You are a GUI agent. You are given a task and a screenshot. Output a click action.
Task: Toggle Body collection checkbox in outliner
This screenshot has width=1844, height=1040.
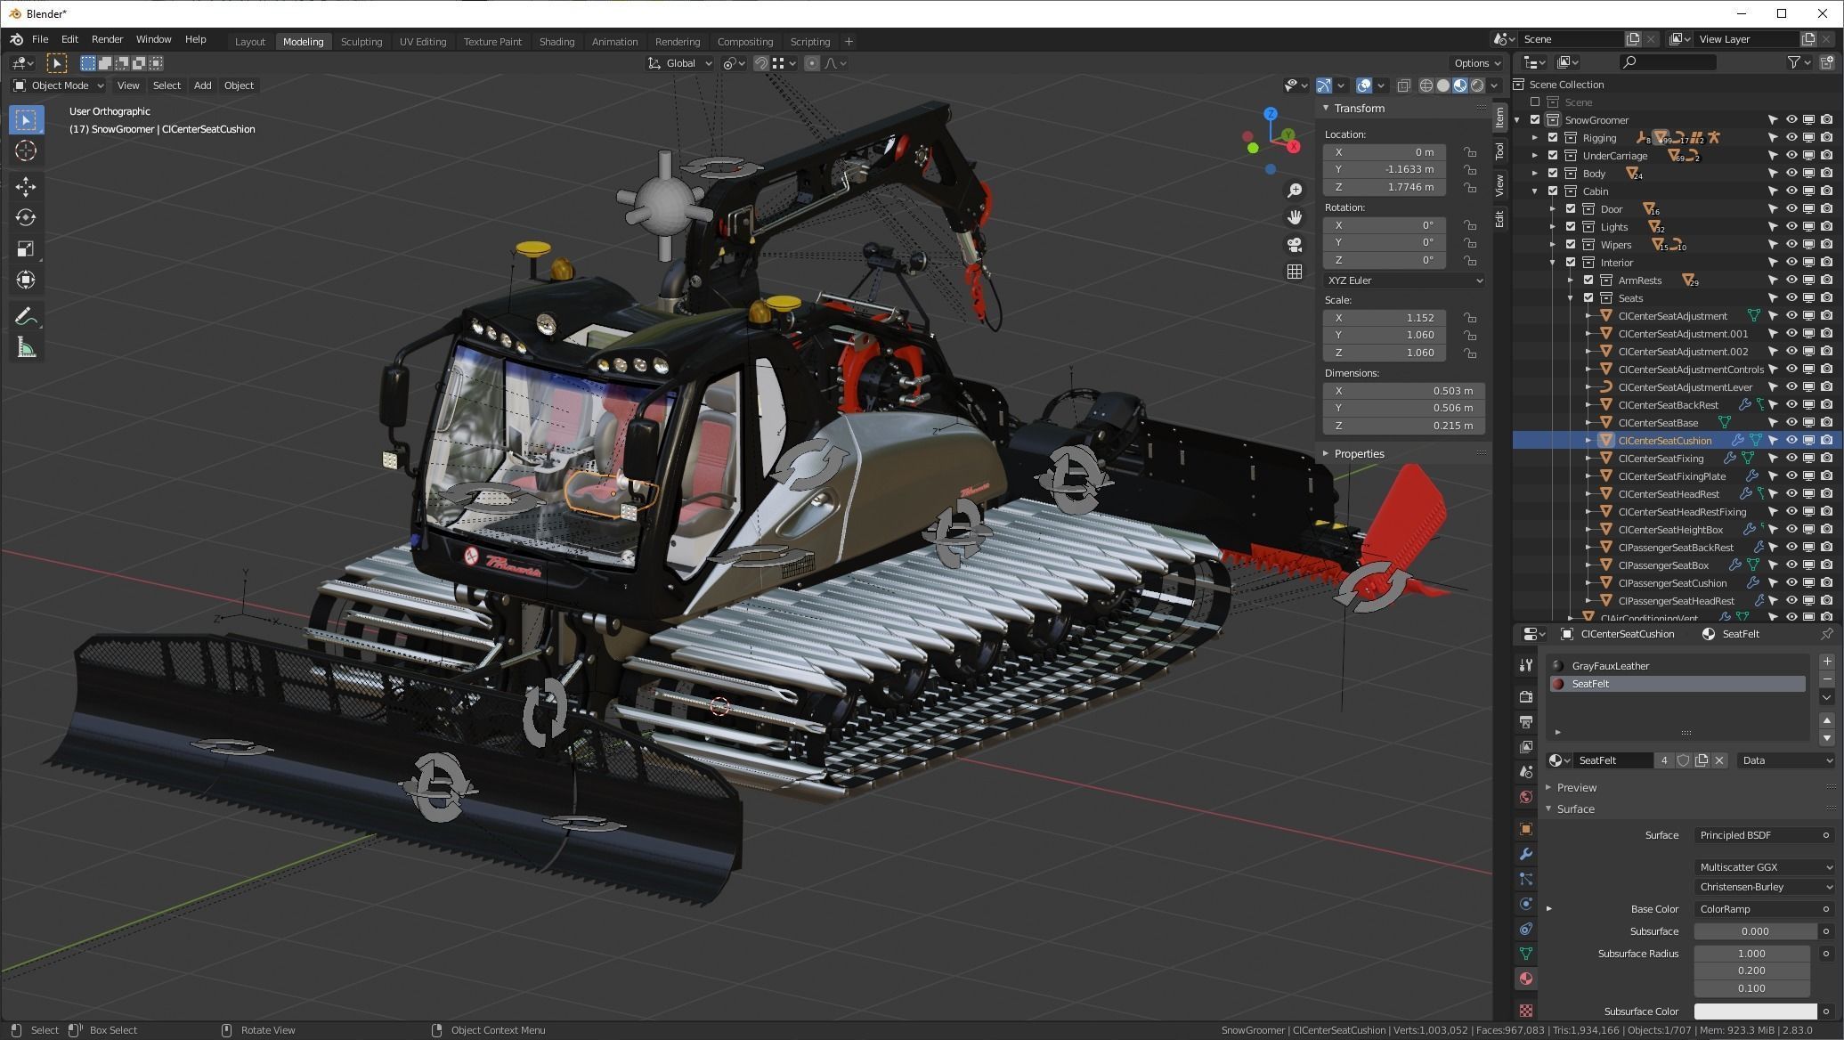point(1553,174)
